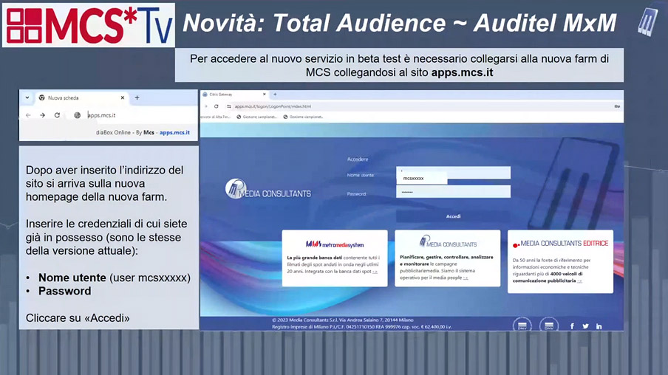This screenshot has height=375, width=668.
Task: Select the Citrix Gateway tab
Action: coord(234,94)
